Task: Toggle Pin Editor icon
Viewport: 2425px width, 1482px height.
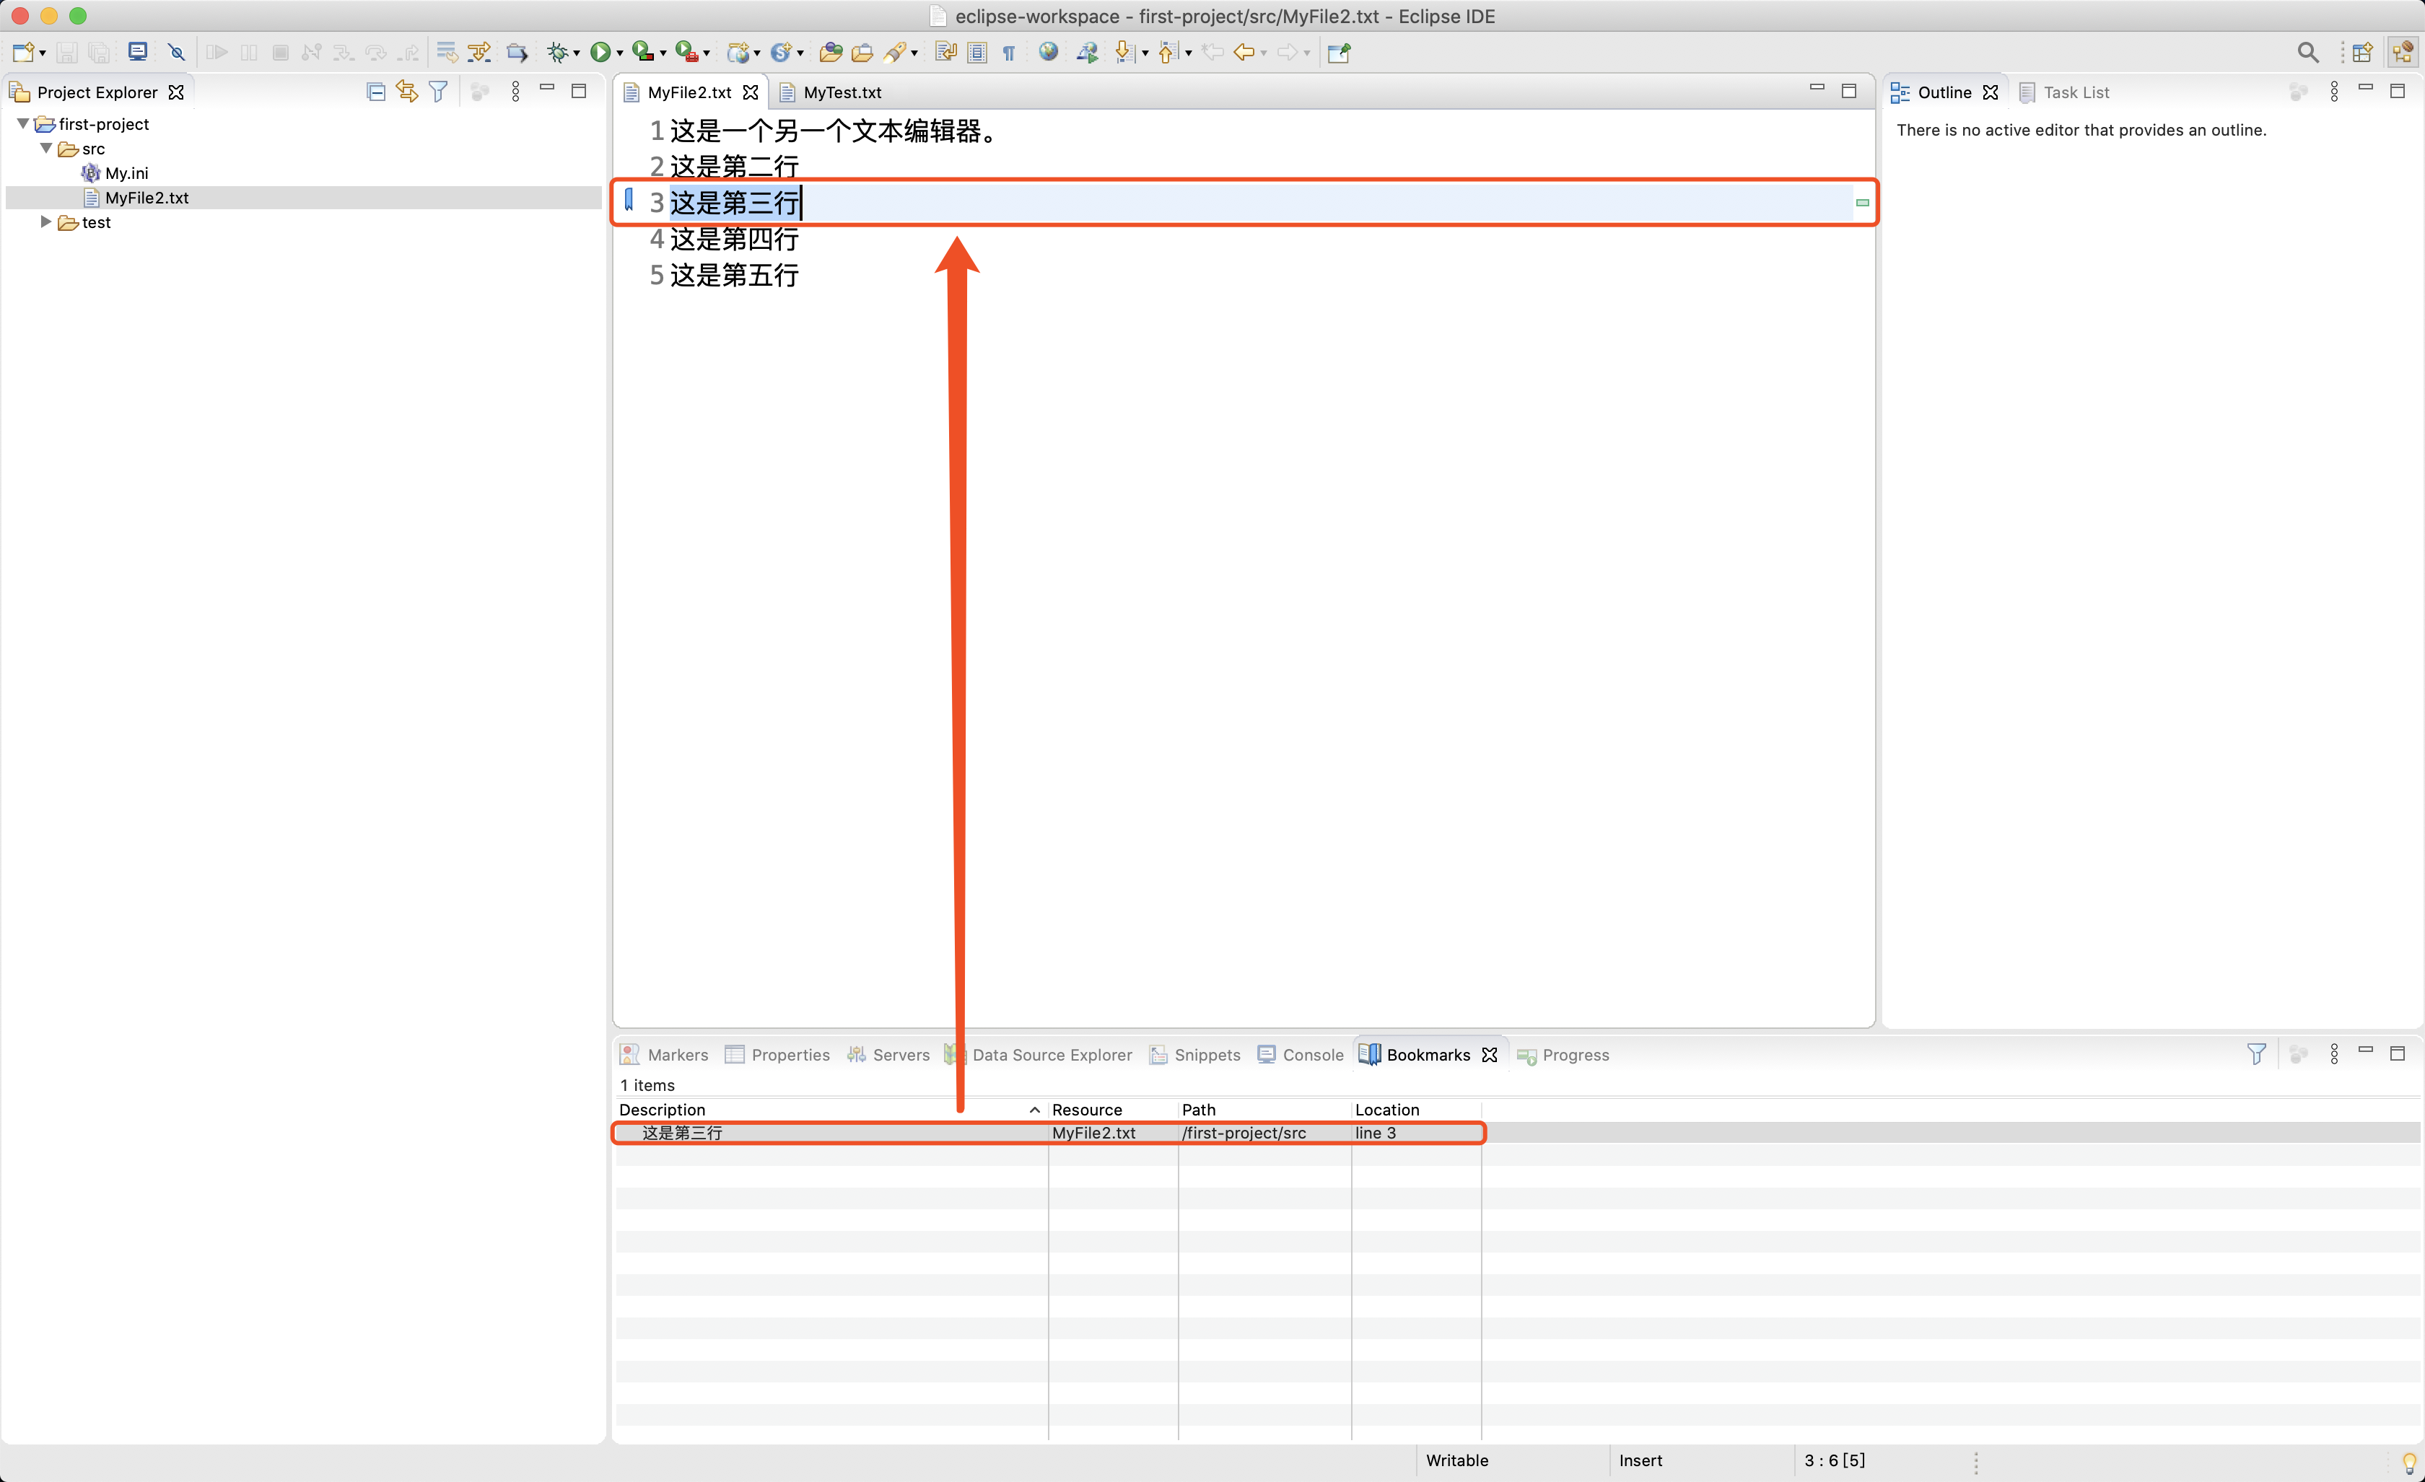Action: 1340,52
